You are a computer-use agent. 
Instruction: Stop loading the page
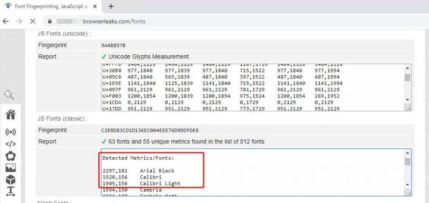33,21
